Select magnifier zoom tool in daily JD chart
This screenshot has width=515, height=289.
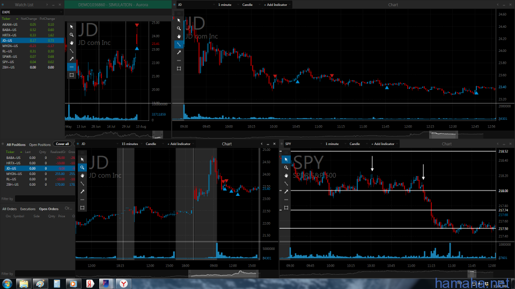pyautogui.click(x=71, y=35)
